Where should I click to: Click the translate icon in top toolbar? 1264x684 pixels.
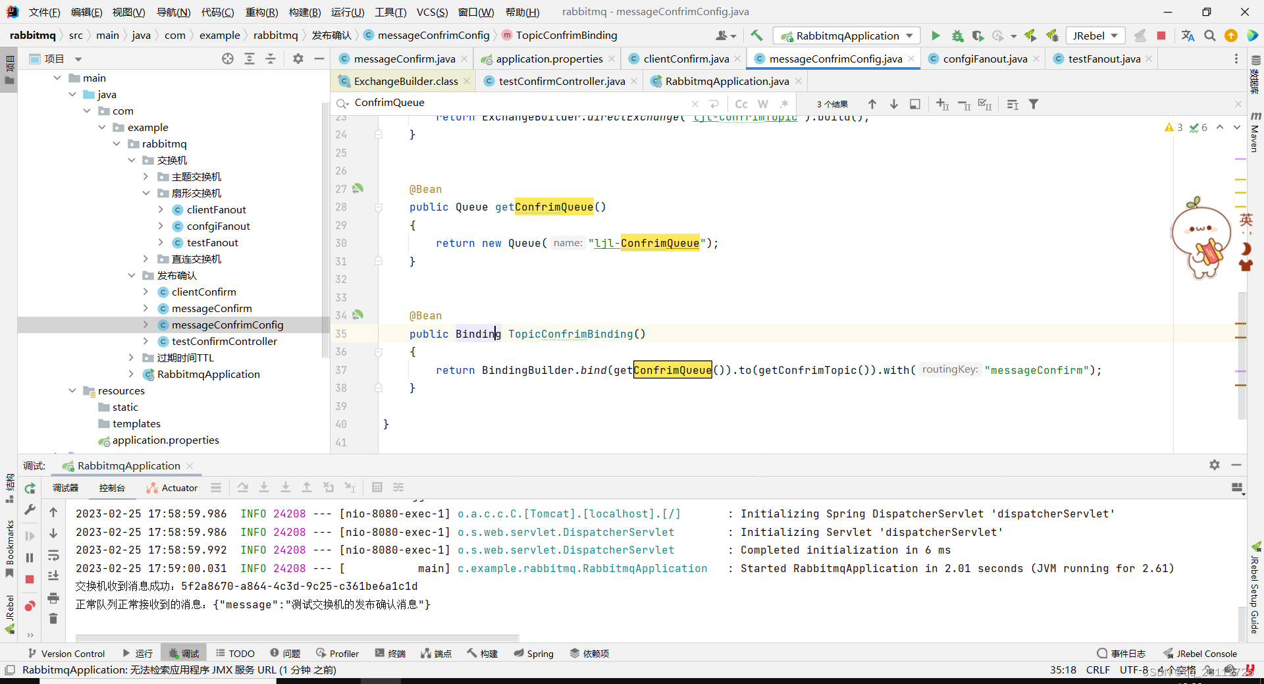(1188, 36)
